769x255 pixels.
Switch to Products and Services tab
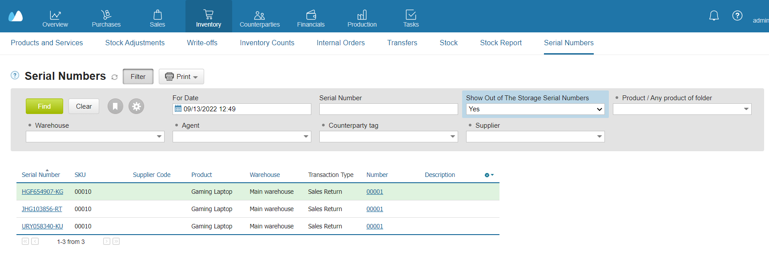pyautogui.click(x=47, y=43)
